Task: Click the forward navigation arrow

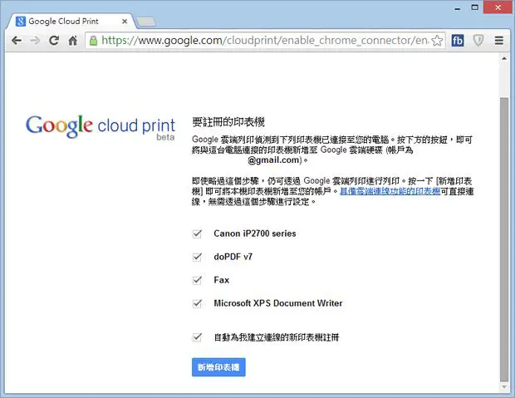Action: [x=35, y=41]
